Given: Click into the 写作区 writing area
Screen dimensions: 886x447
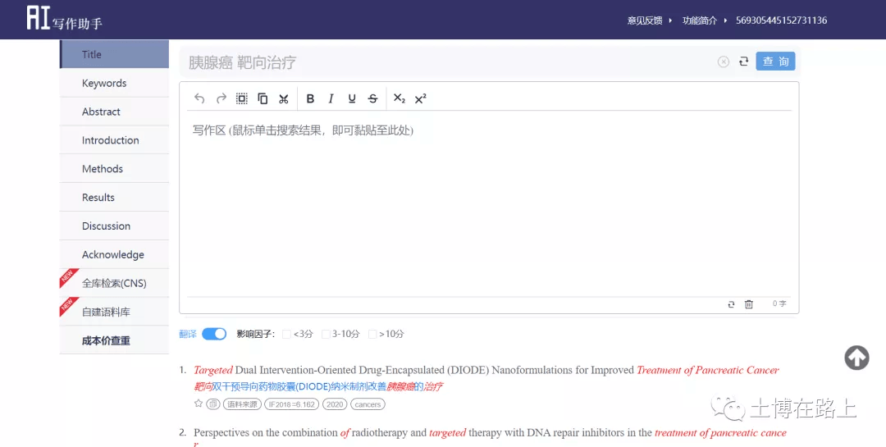Looking at the screenshot, I should pyautogui.click(x=489, y=203).
